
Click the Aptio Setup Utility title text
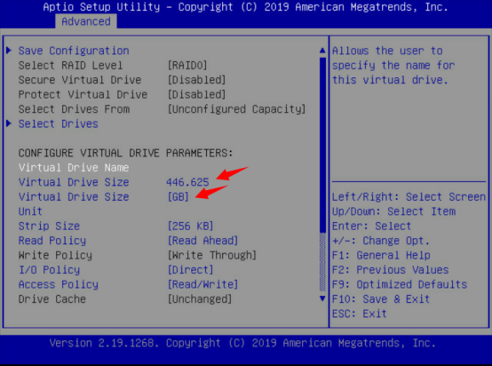click(x=245, y=7)
